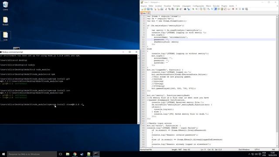
Task: Show the document map panel icon
Action: (222, 9)
